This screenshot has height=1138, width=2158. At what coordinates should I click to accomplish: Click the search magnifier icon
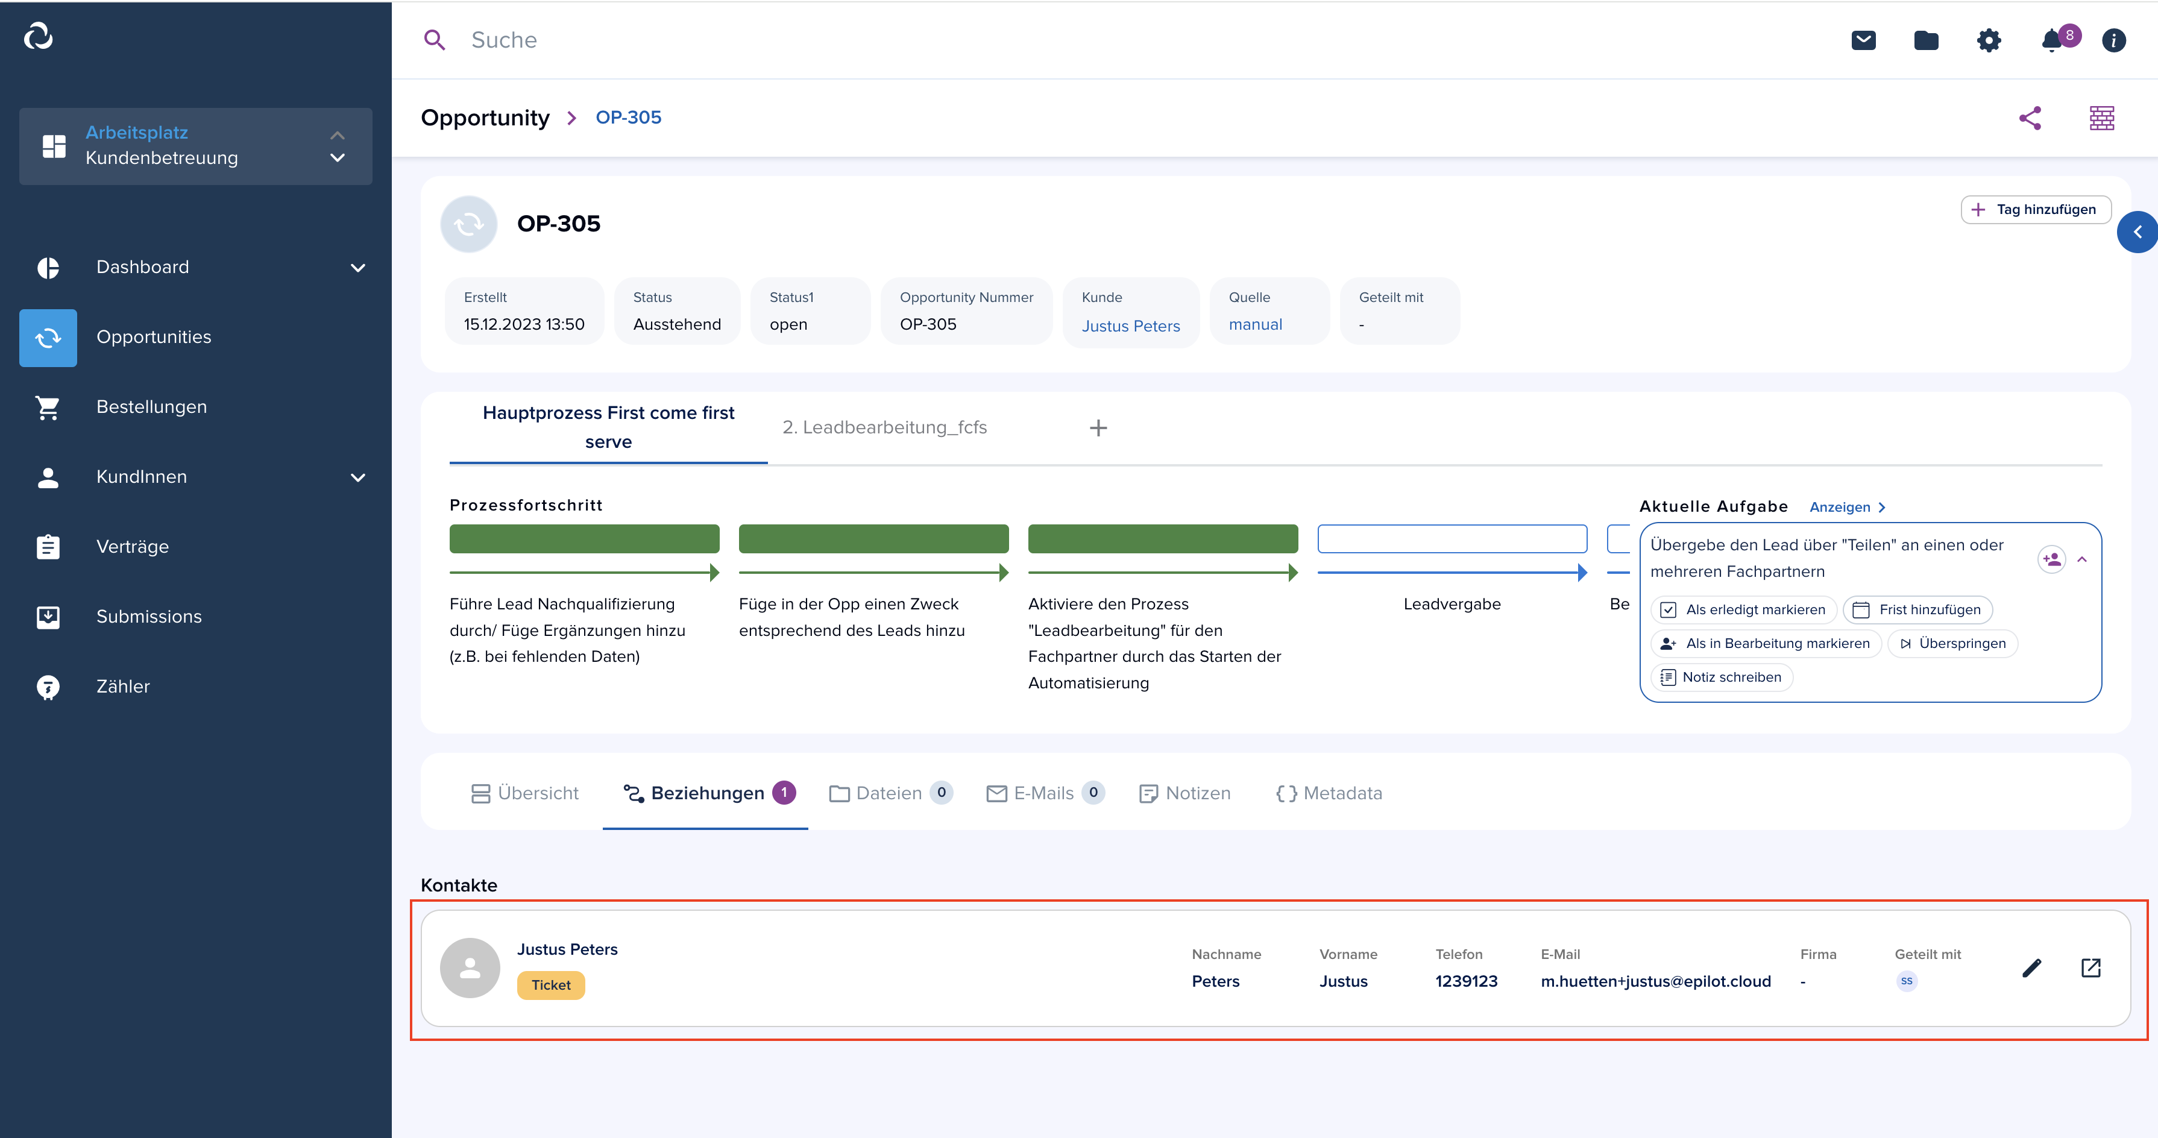click(434, 40)
